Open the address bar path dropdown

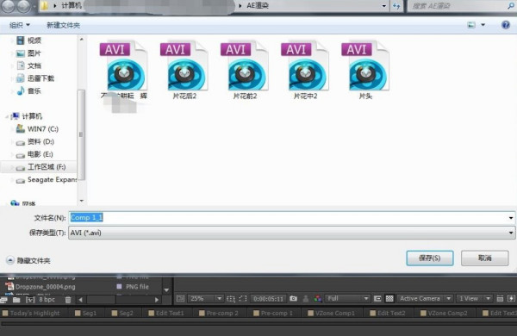(x=384, y=6)
